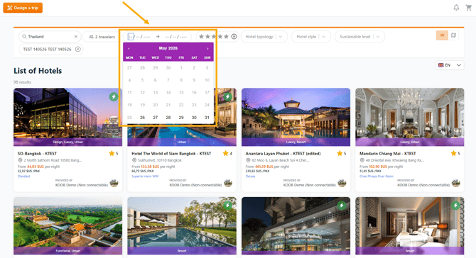Select May 30 in the calendar
Image resolution: width=476 pixels, height=258 pixels.
[194, 118]
